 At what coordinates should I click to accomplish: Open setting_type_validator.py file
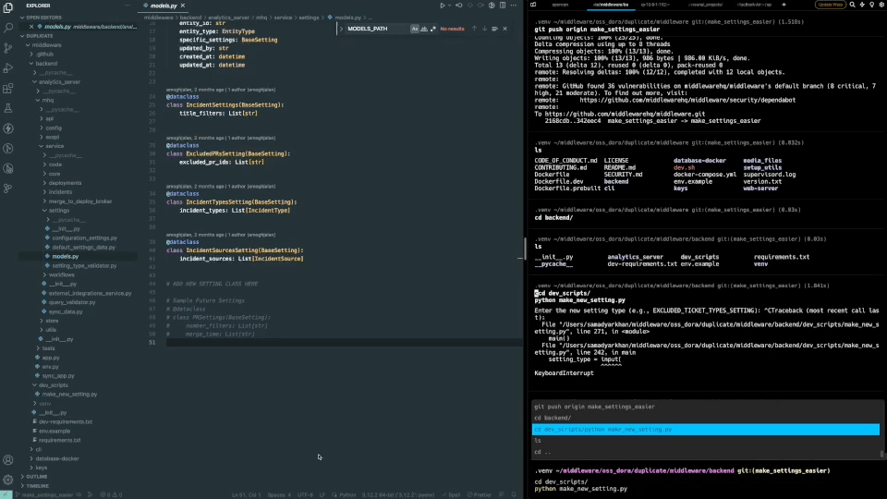84,266
